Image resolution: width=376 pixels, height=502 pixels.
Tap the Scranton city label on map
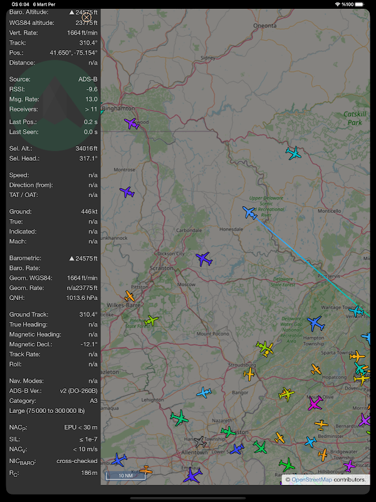pyautogui.click(x=162, y=268)
